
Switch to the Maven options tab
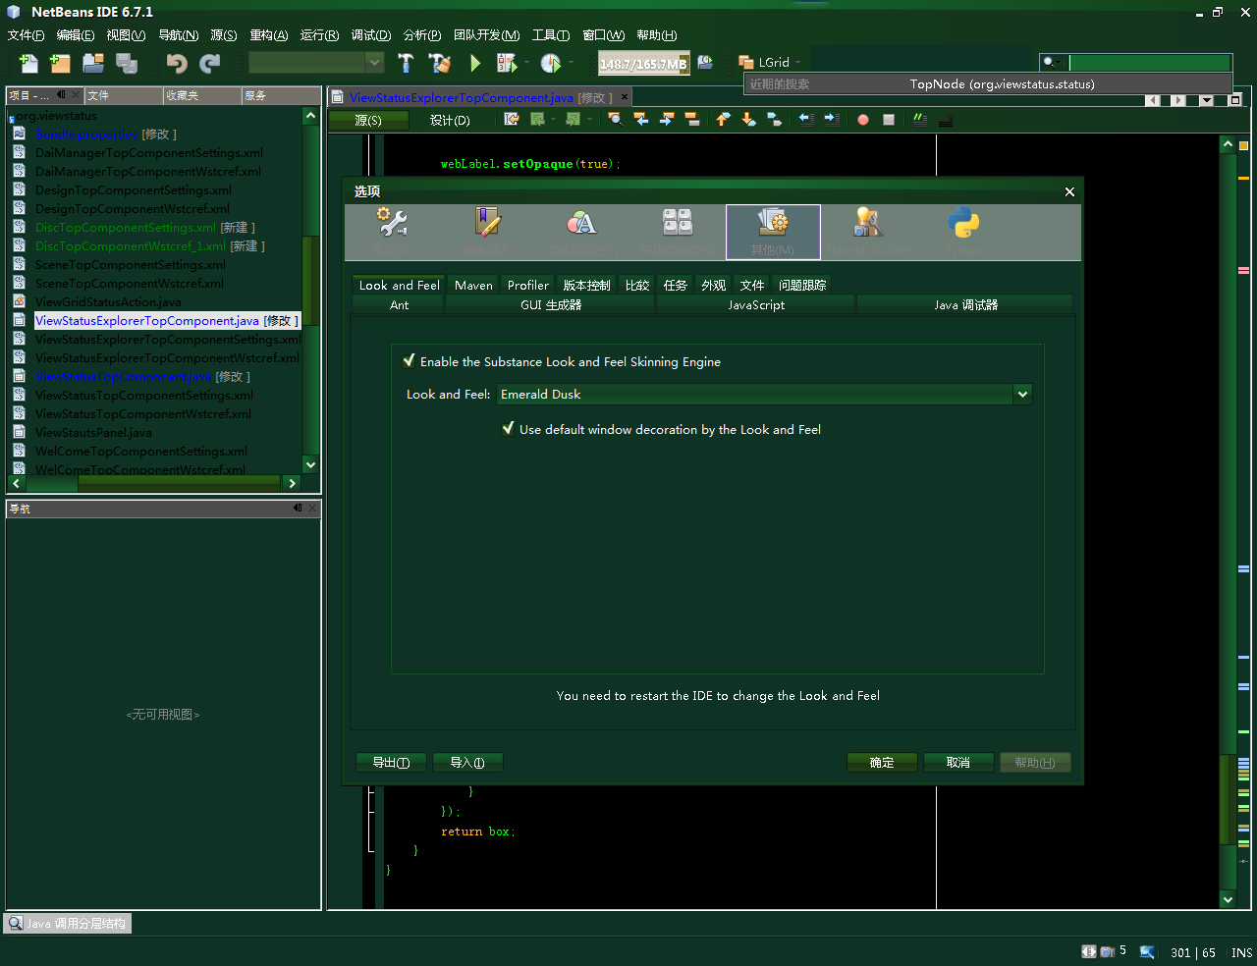pos(473,285)
